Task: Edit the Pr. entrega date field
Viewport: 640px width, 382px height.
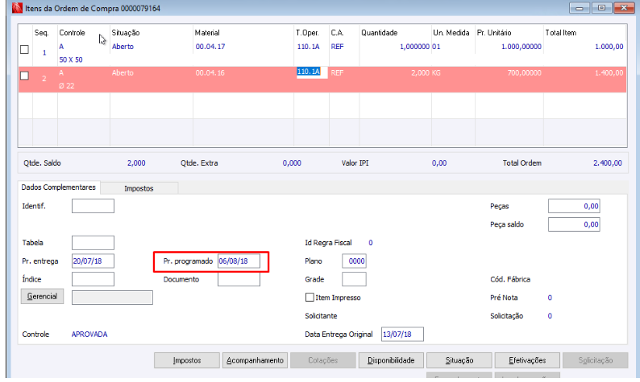Action: click(x=93, y=261)
